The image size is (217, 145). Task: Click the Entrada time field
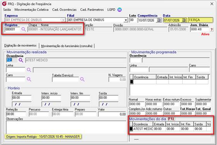22,98
